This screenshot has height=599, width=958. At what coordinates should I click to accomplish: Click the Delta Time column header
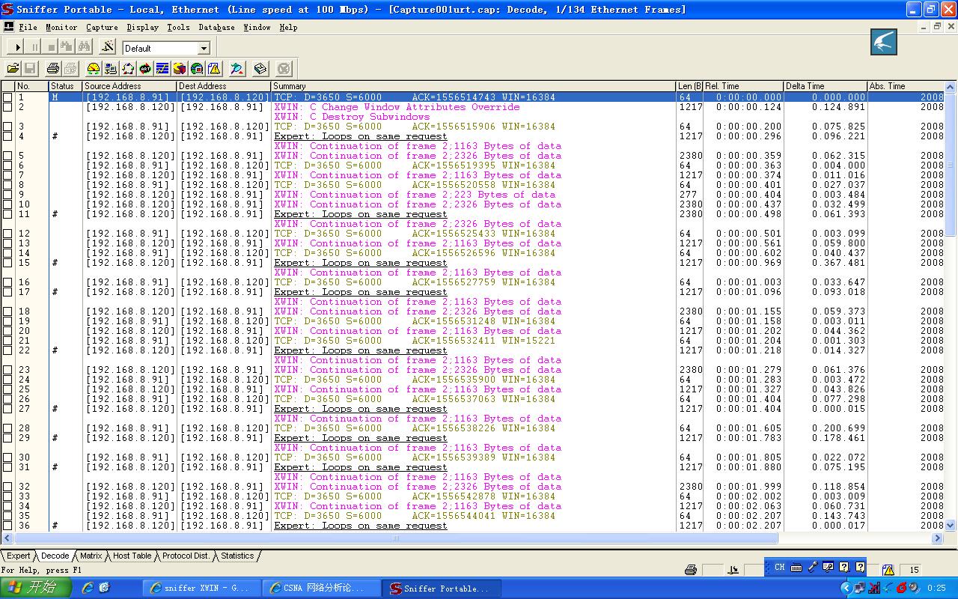823,86
